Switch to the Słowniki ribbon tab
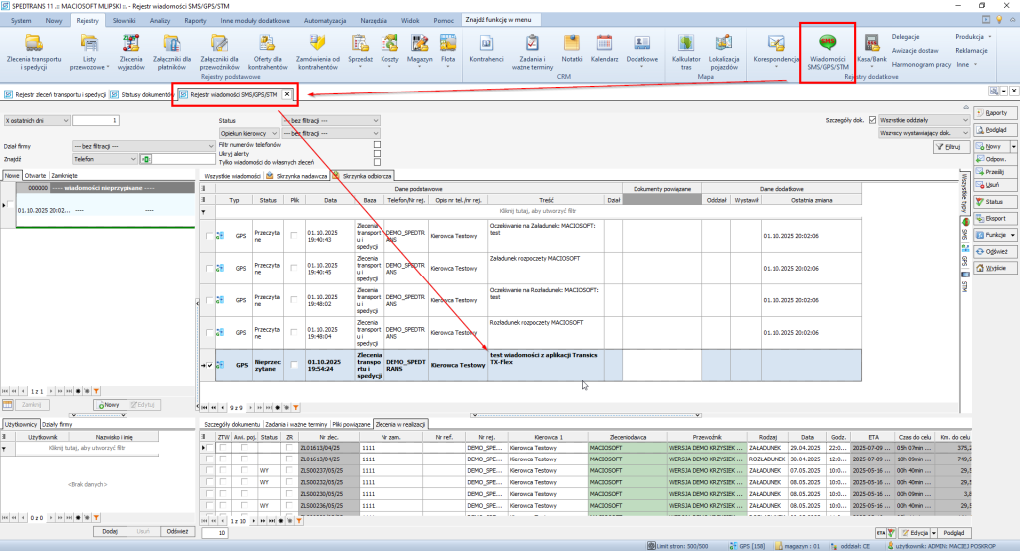 126,20
